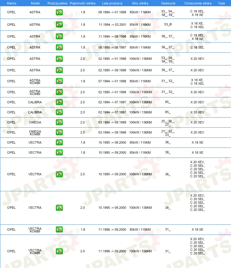Click the Nadwozie column header

[168, 3]
